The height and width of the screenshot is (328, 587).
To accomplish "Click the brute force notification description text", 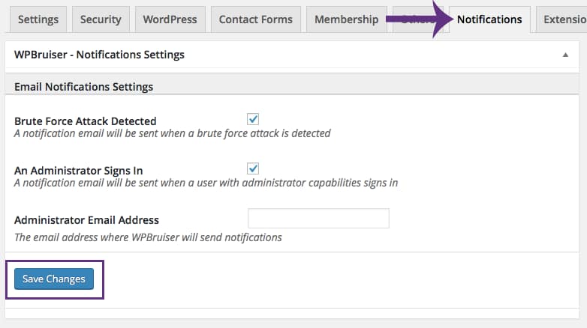I will click(x=173, y=134).
